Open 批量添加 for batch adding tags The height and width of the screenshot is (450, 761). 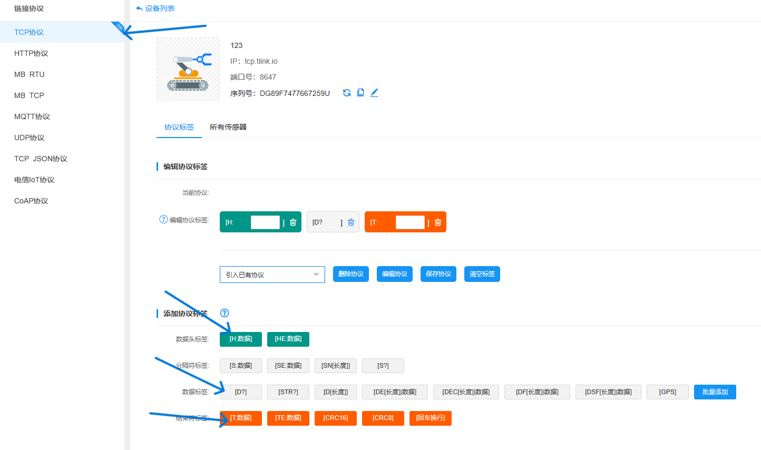tap(715, 392)
